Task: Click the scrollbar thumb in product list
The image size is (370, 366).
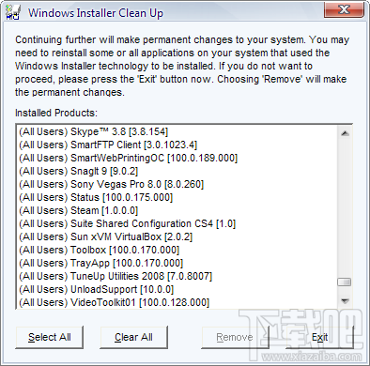Action: 345,282
